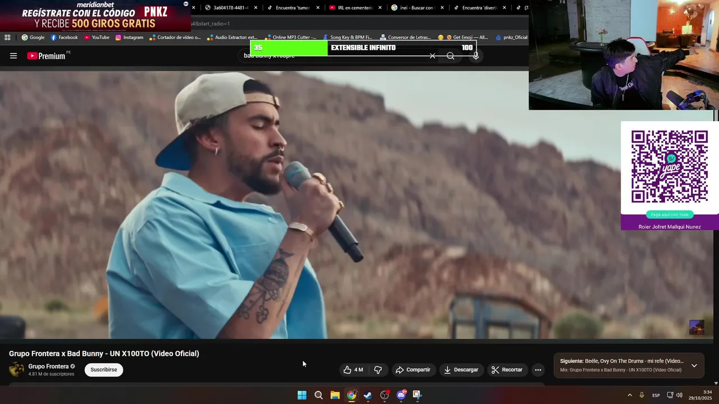Close the inei - Buscar con Google tab
This screenshot has width=719, height=404.
point(442,8)
